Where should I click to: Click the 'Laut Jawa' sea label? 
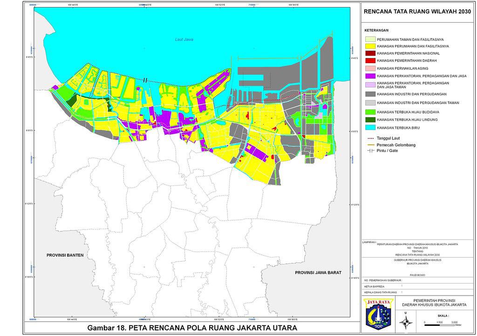[x=184, y=40]
